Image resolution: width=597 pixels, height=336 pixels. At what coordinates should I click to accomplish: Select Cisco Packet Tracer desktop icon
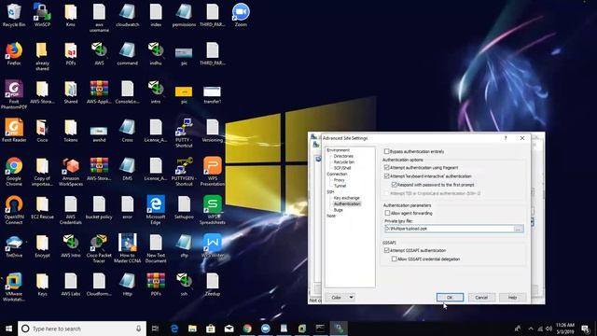pos(99,249)
